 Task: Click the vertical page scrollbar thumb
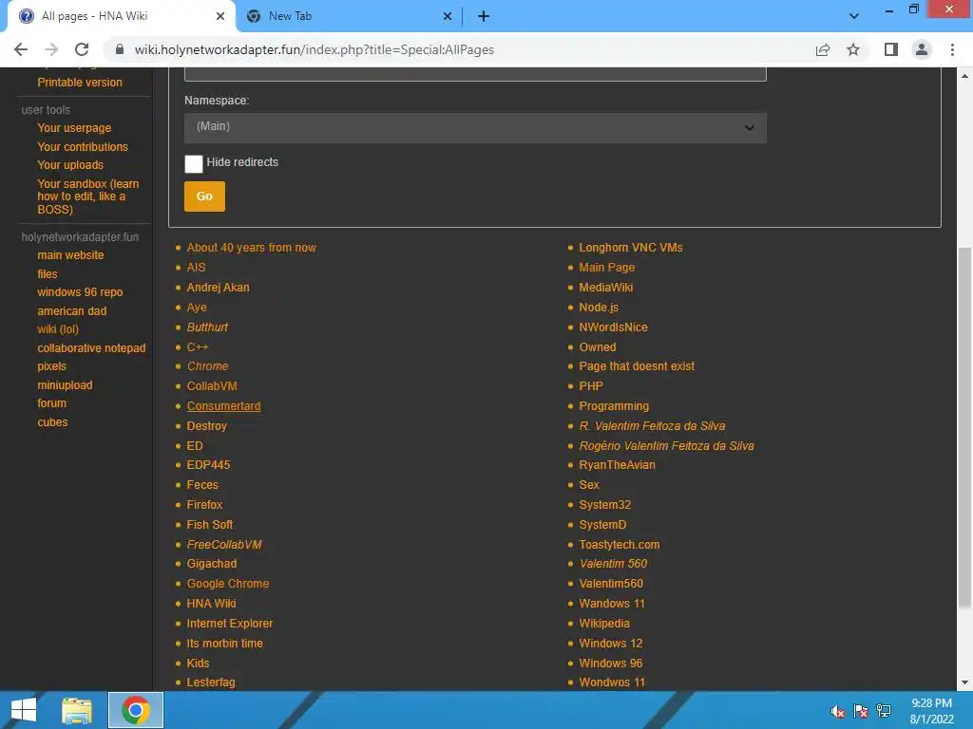coord(965,428)
